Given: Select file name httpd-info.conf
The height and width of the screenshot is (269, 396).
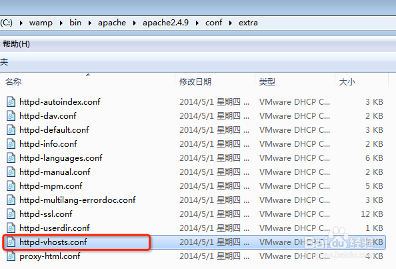Looking at the screenshot, I should 48,144.
